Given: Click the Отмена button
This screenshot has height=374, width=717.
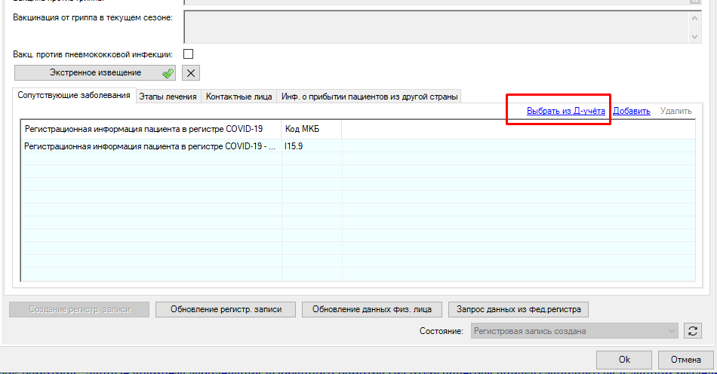Looking at the screenshot, I should pos(685,360).
